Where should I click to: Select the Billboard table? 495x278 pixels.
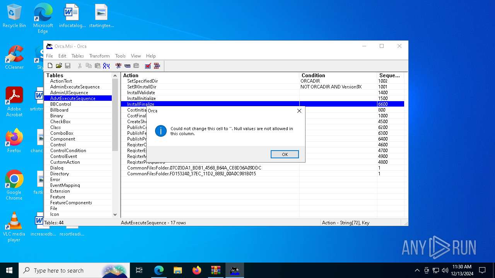pos(59,110)
